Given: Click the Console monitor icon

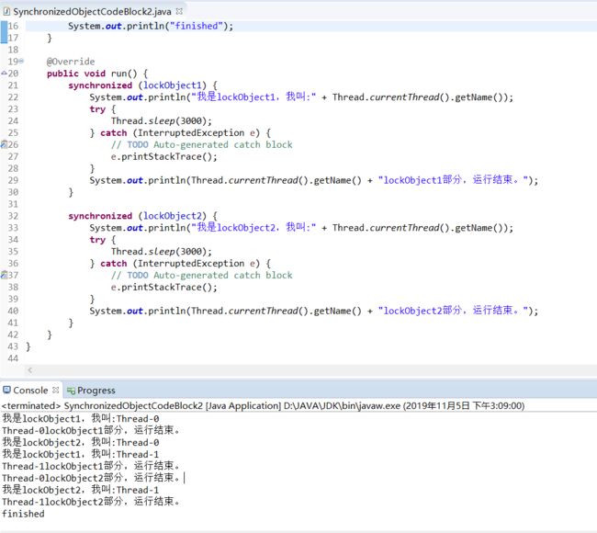Looking at the screenshot, I should coord(6,390).
